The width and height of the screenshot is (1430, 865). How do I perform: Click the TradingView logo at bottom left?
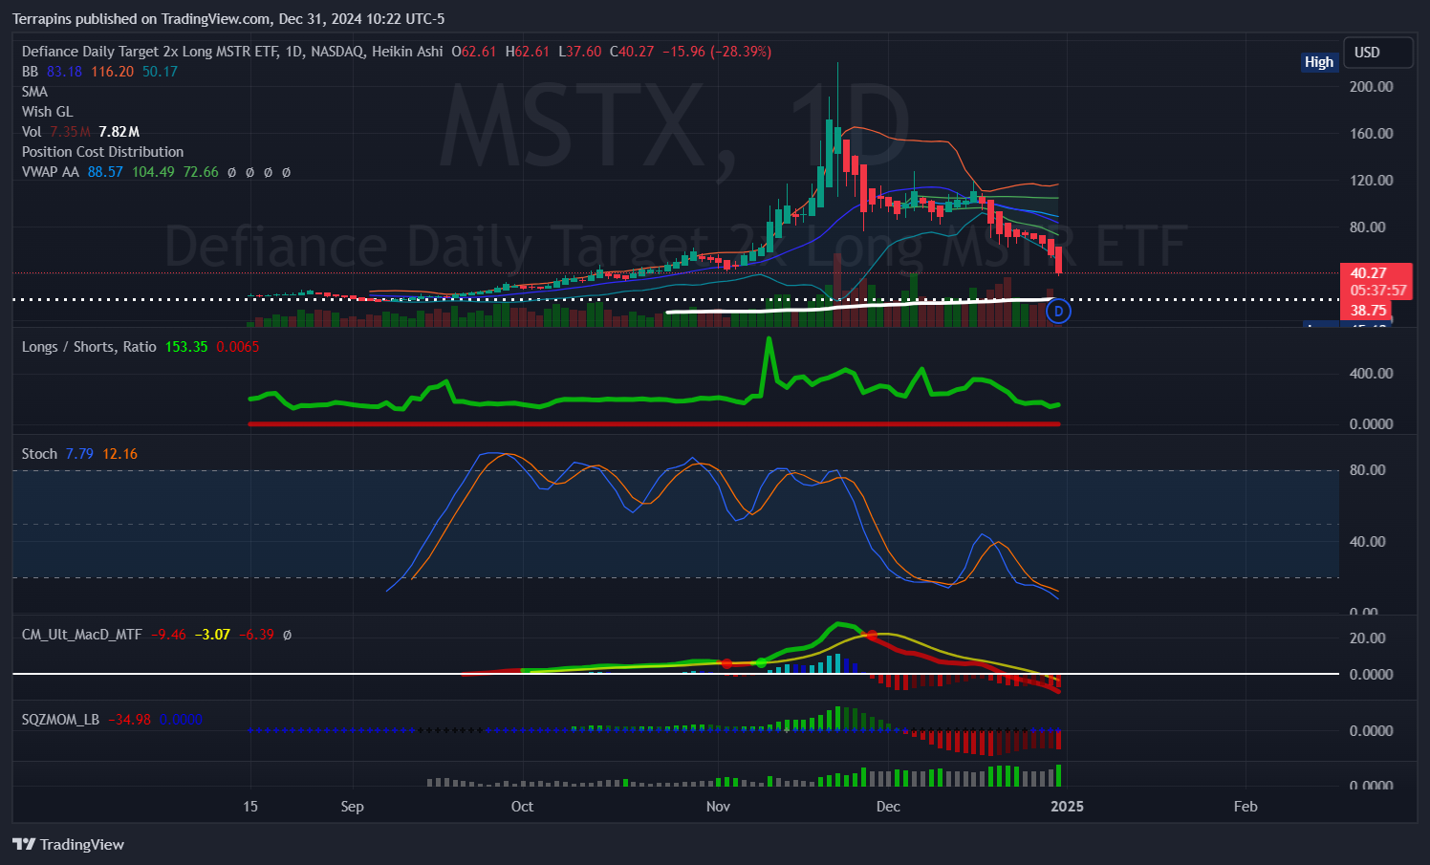(x=69, y=844)
